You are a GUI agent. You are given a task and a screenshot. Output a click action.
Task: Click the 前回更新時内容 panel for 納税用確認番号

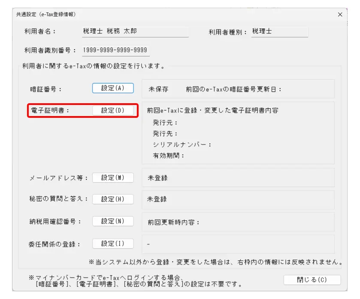(x=174, y=222)
